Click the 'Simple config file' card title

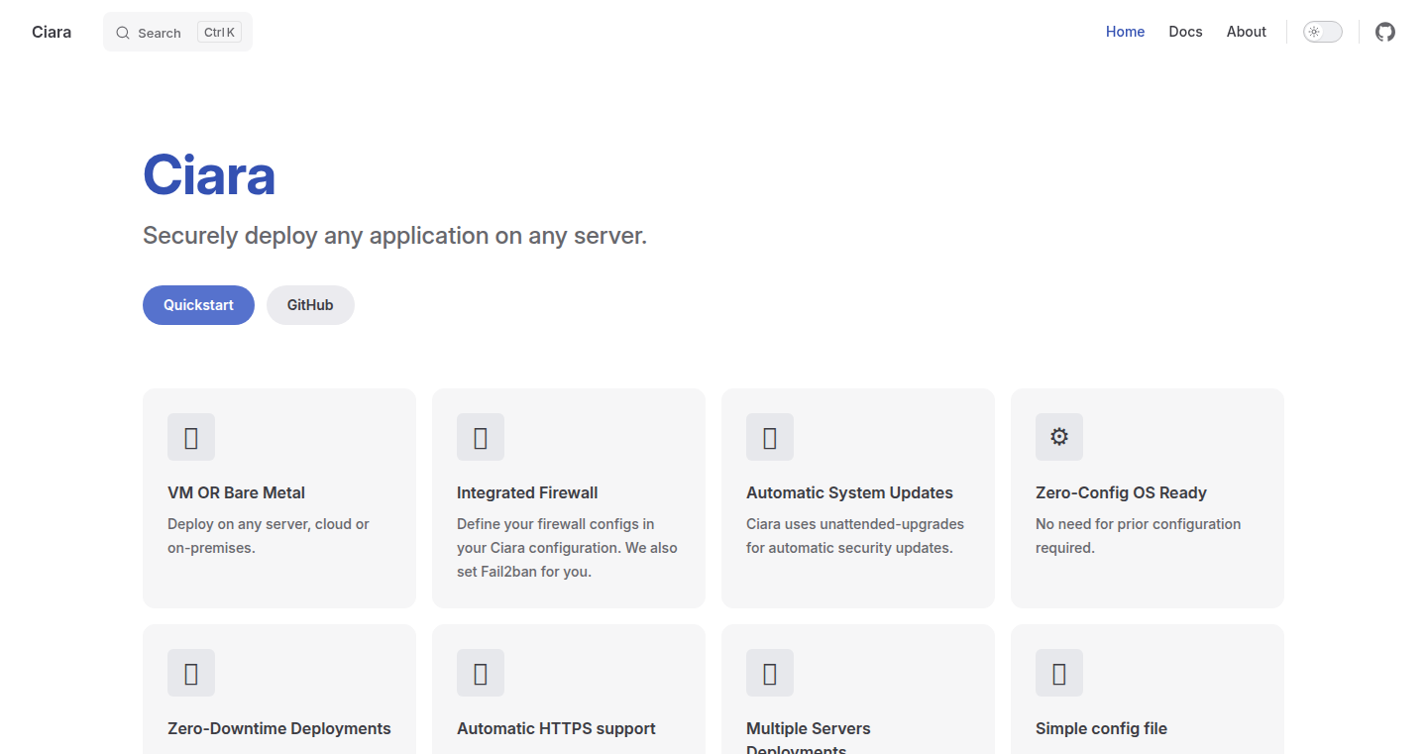pos(1101,728)
